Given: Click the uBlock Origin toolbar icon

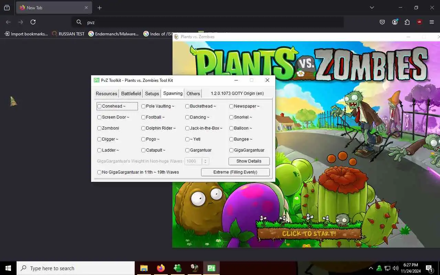Looking at the screenshot, I should (419, 22).
